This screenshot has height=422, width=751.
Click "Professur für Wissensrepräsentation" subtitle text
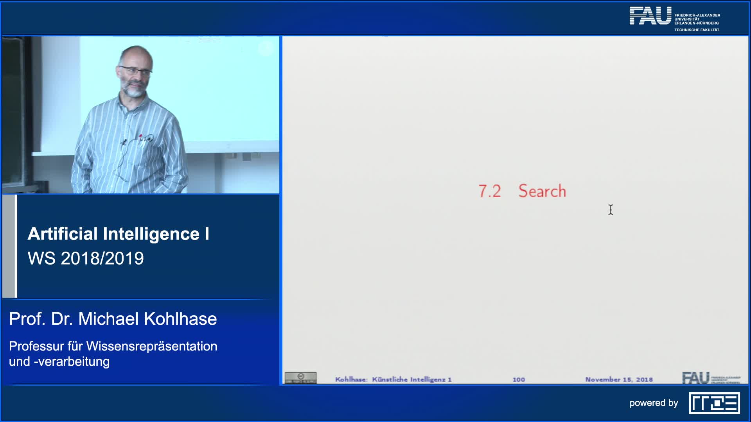(x=113, y=346)
